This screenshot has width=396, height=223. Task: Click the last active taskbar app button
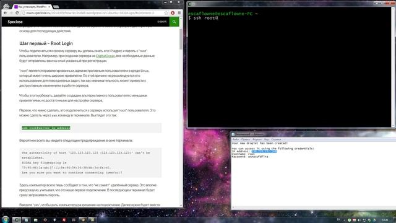pyautogui.click(x=92, y=220)
